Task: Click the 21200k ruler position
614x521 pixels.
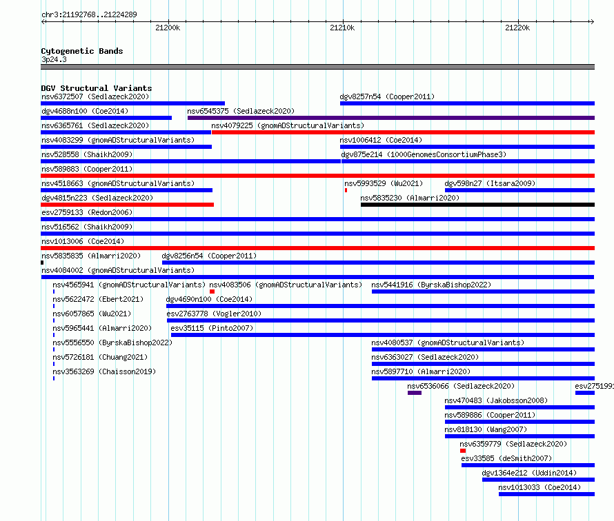Action: point(168,28)
